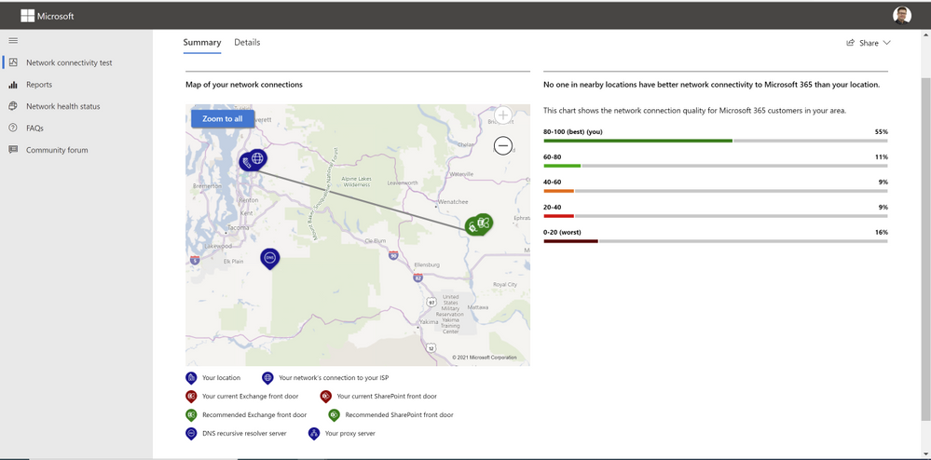Open Network connectivity test in sidebar
The height and width of the screenshot is (460, 931).
pyautogui.click(x=69, y=63)
